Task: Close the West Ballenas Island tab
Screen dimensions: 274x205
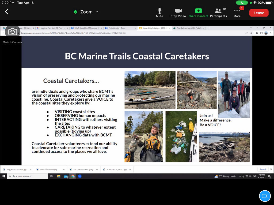Action: click(x=203, y=28)
